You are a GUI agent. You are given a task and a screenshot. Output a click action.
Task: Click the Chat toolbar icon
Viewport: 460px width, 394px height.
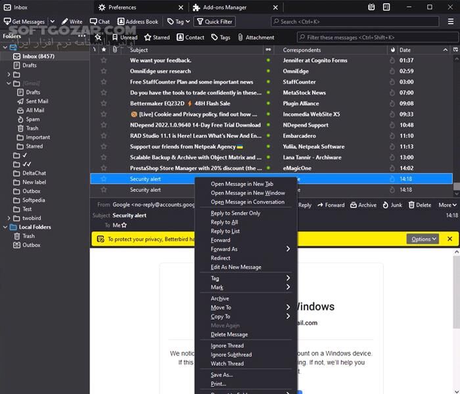tap(99, 22)
